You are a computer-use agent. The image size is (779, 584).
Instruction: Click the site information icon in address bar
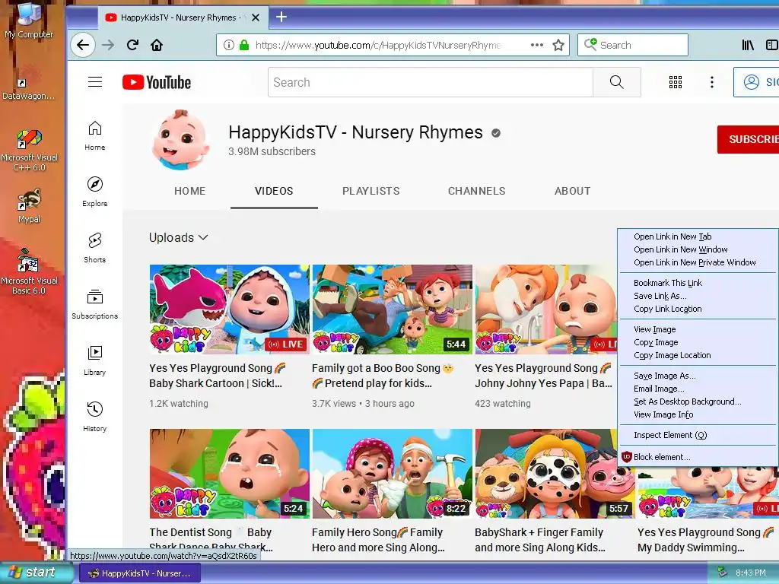[x=228, y=45]
